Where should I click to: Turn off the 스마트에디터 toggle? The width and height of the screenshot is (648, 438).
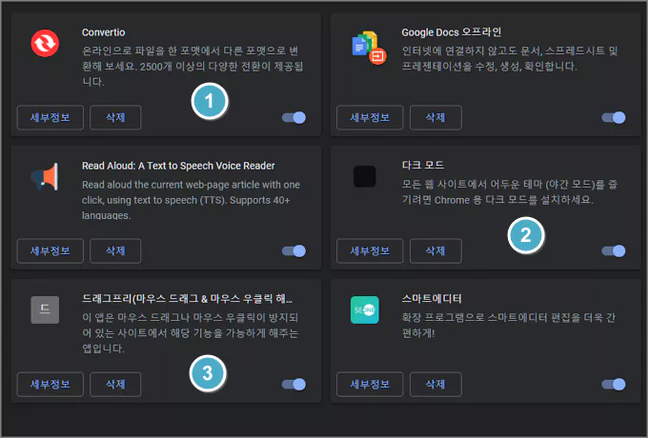[614, 385]
